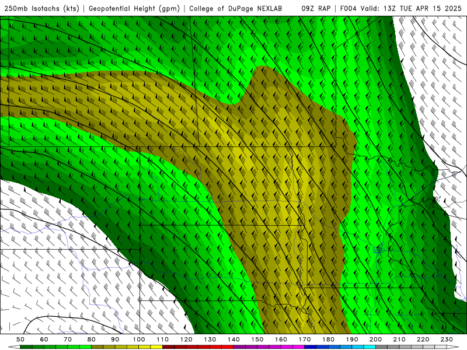Click the 100 value on the color scale
467x350 pixels.
tap(139, 339)
